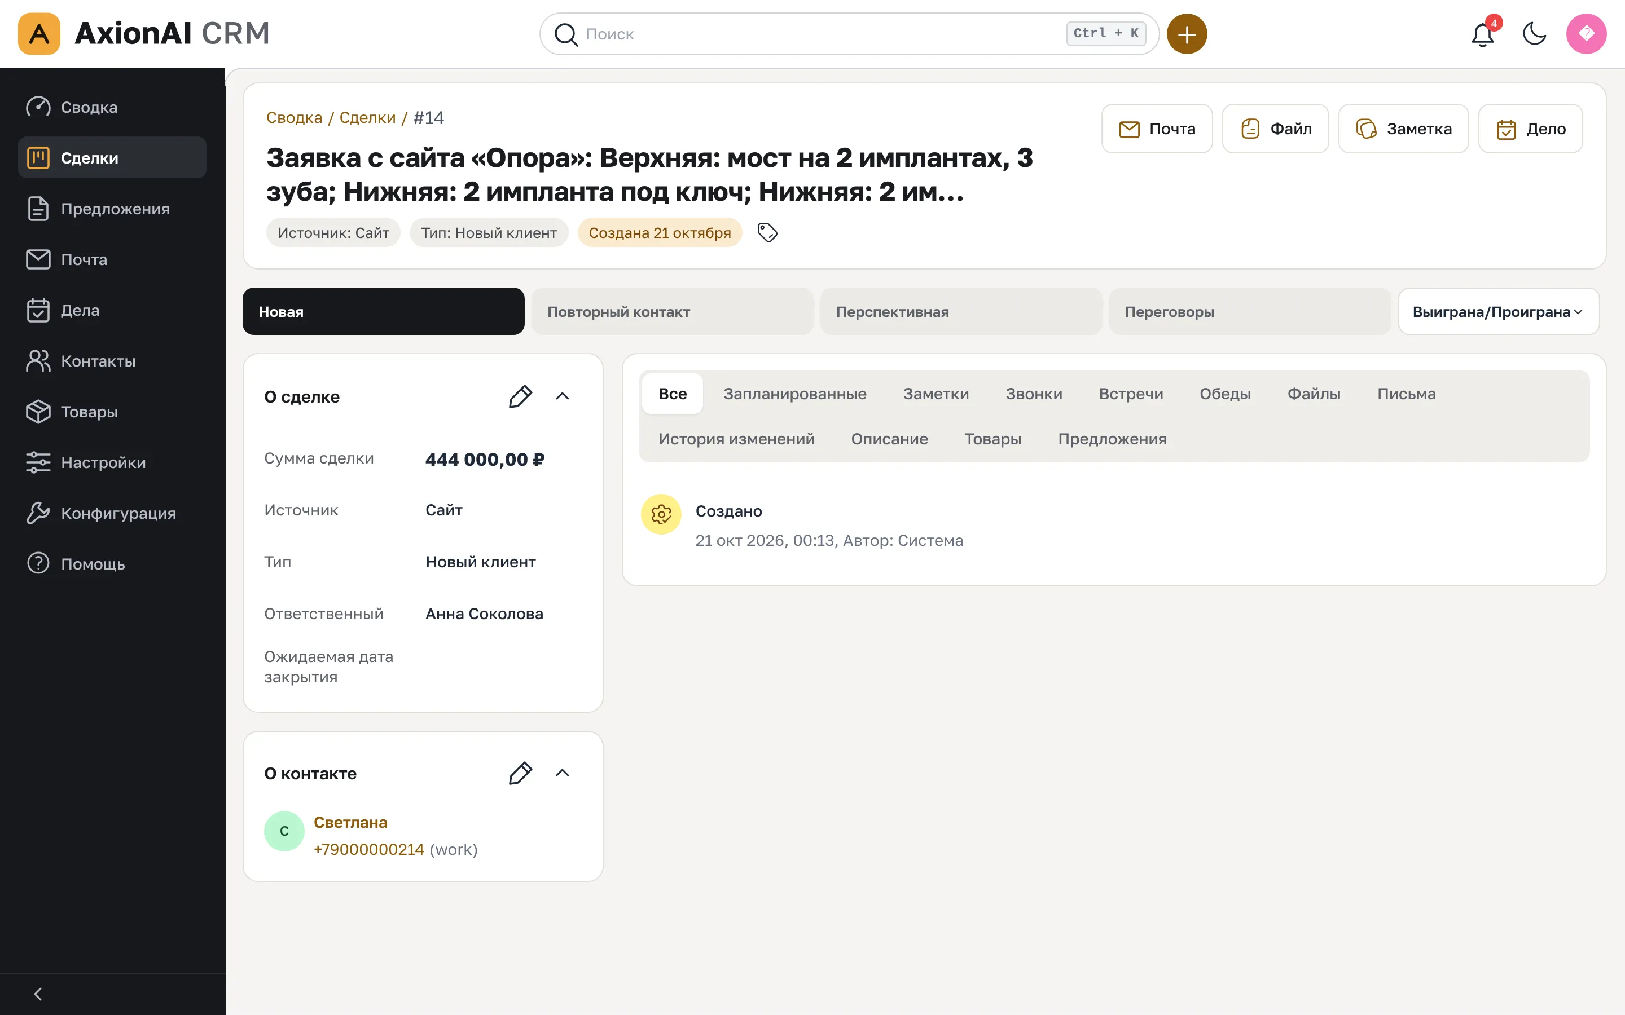Viewport: 1625px width, 1015px height.
Task: Set stage to Переговоры
Action: [1250, 311]
